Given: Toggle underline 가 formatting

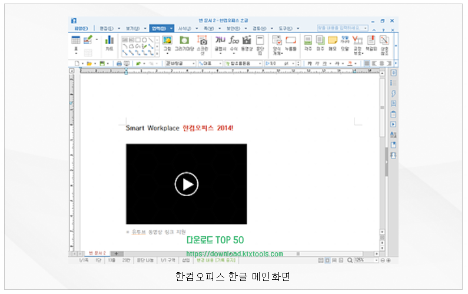Looking at the screenshot, I should [x=324, y=64].
